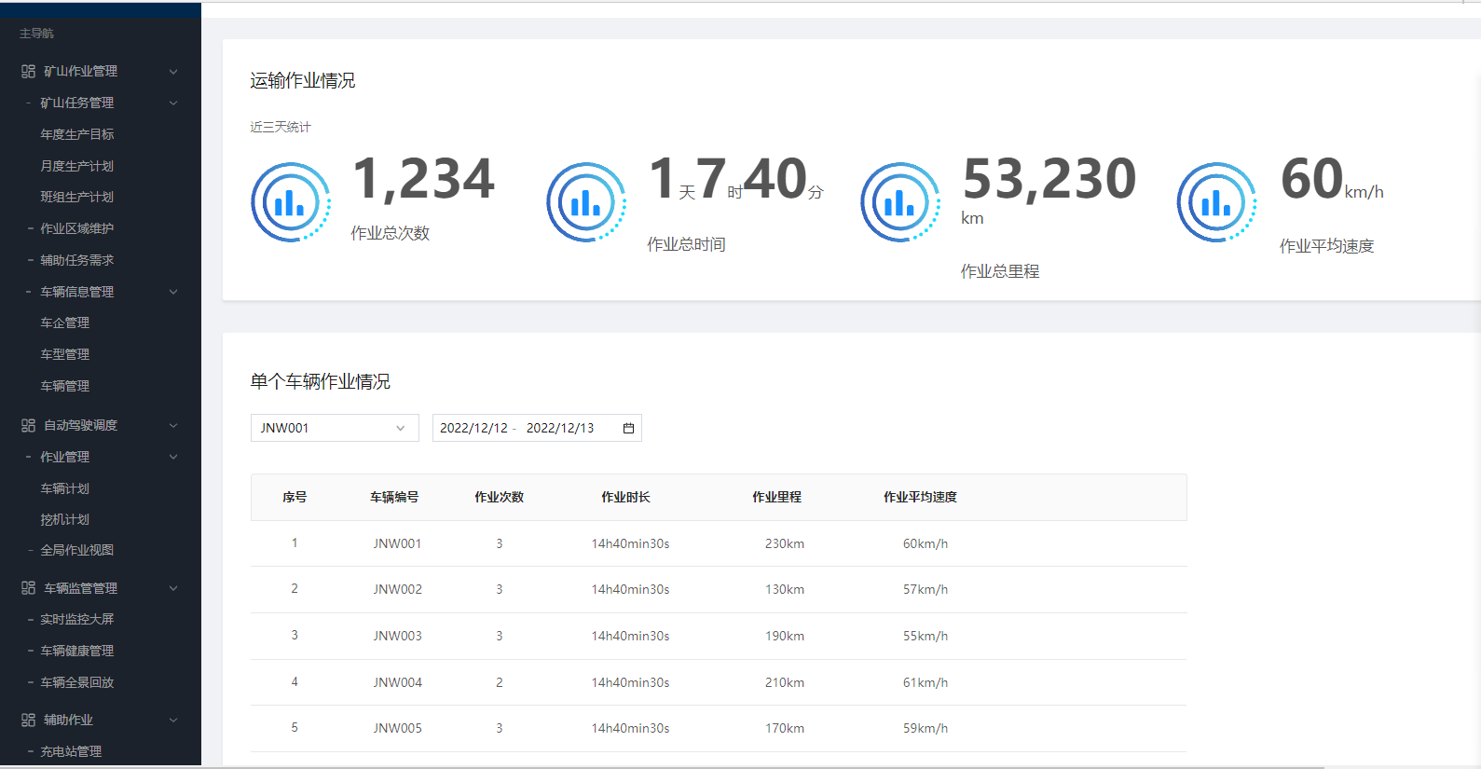Click the 55km/h speed cell
1481x769 pixels.
926,636
